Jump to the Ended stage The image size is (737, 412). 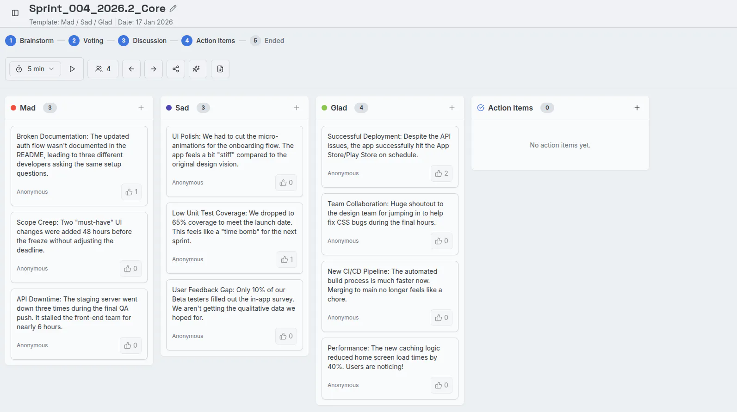tap(267, 41)
